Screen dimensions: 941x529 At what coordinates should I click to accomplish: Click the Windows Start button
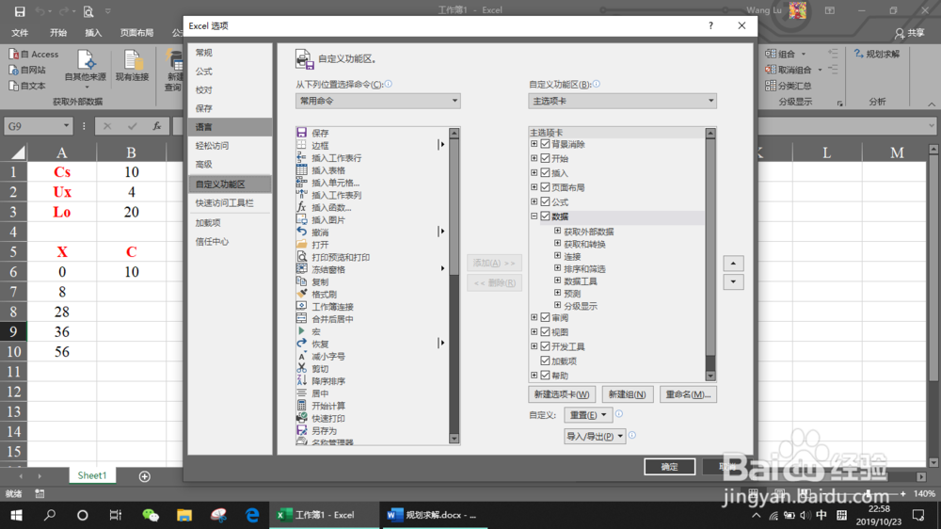coord(16,515)
